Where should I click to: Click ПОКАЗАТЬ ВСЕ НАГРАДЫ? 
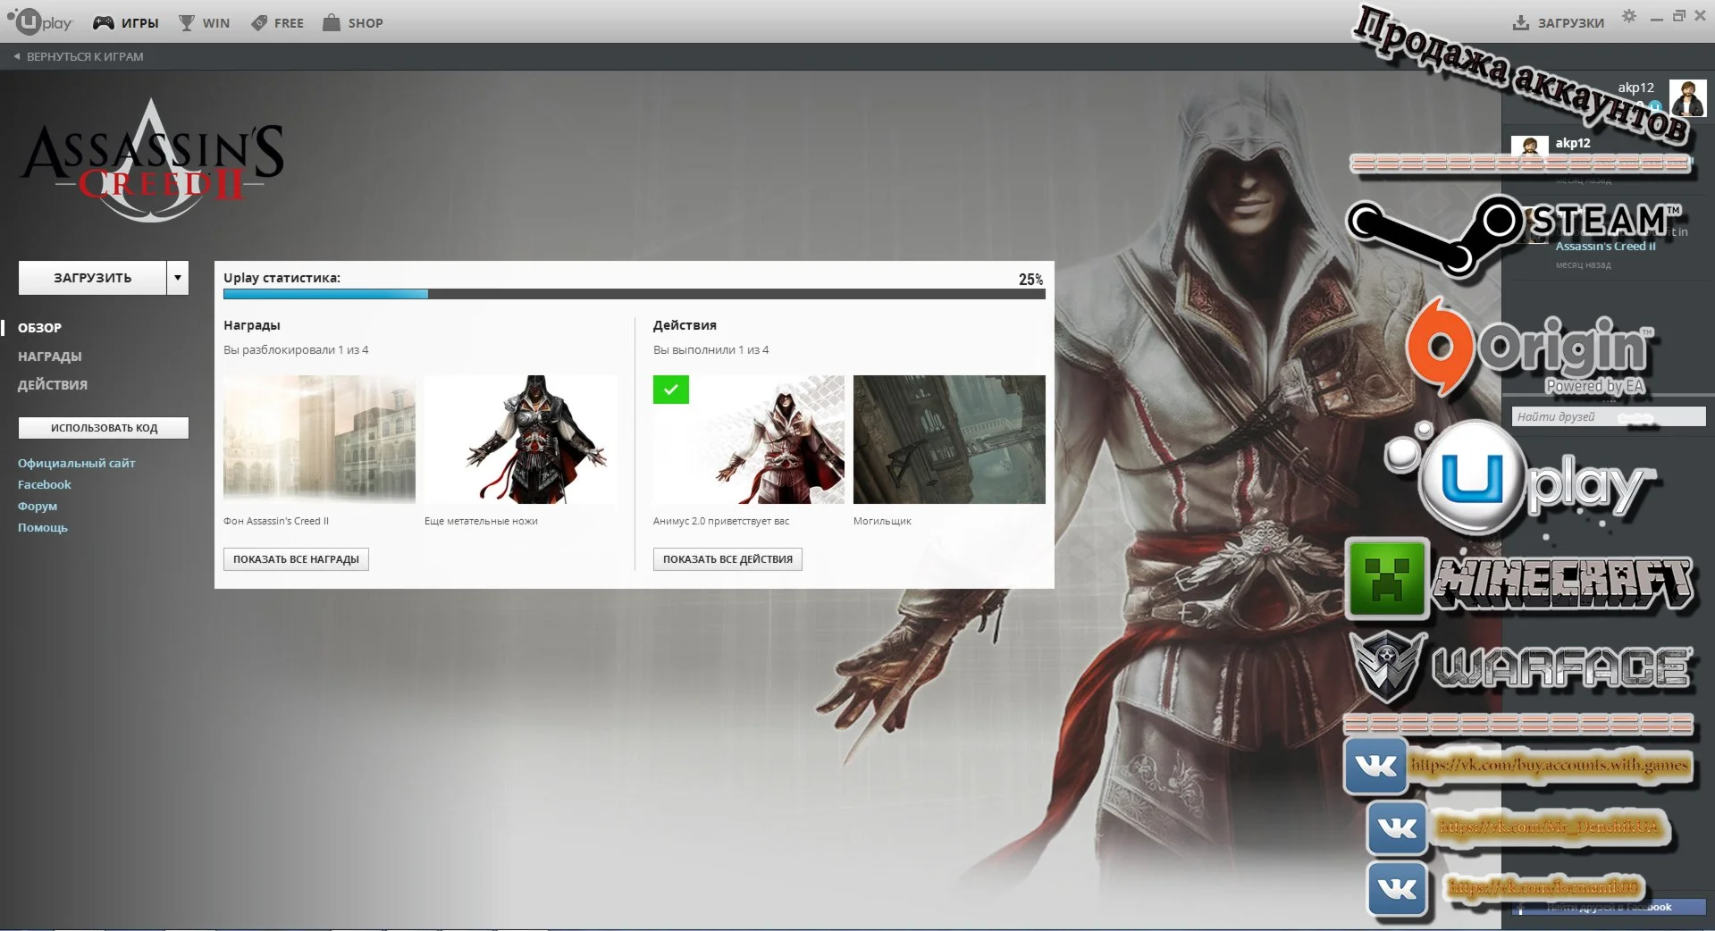coord(296,559)
